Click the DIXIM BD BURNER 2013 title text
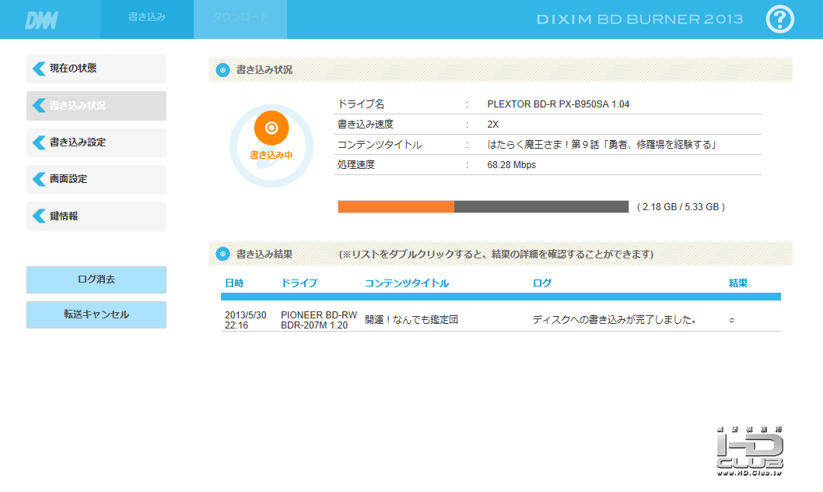This screenshot has height=492, width=823. coord(640,19)
